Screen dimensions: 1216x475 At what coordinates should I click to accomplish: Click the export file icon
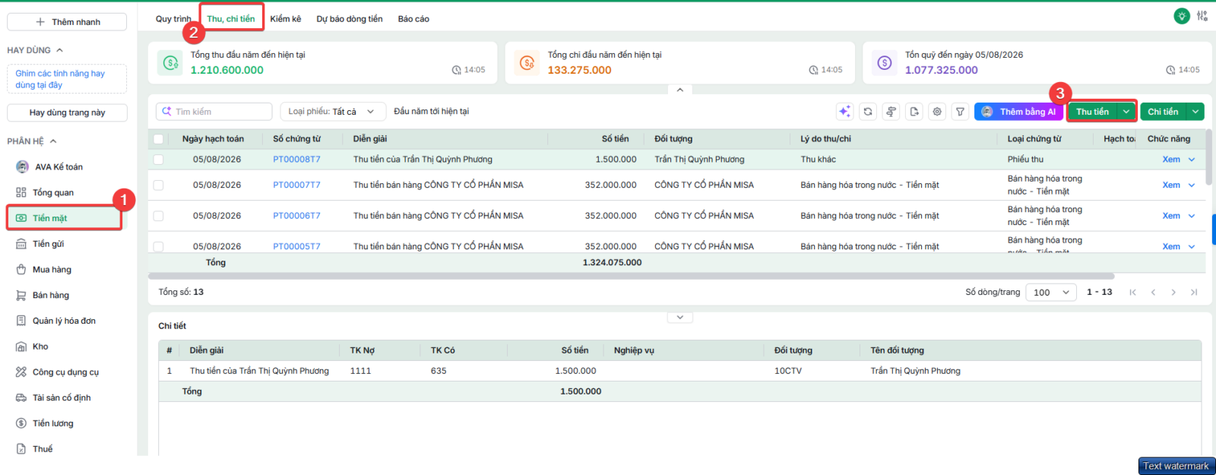914,112
